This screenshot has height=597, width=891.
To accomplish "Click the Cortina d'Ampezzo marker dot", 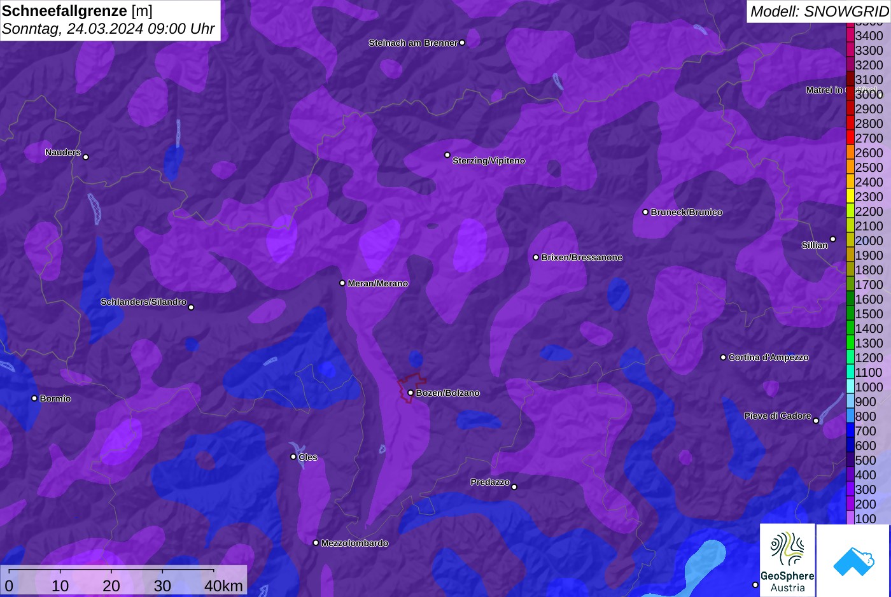I will [723, 357].
